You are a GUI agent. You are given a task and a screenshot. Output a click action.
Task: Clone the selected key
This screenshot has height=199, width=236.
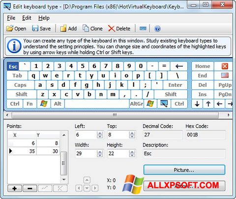(92, 29)
